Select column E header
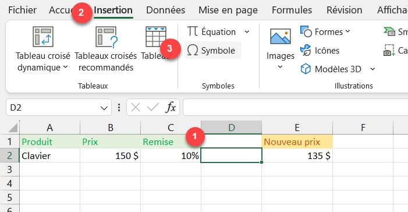This screenshot has width=408, height=212. click(297, 128)
